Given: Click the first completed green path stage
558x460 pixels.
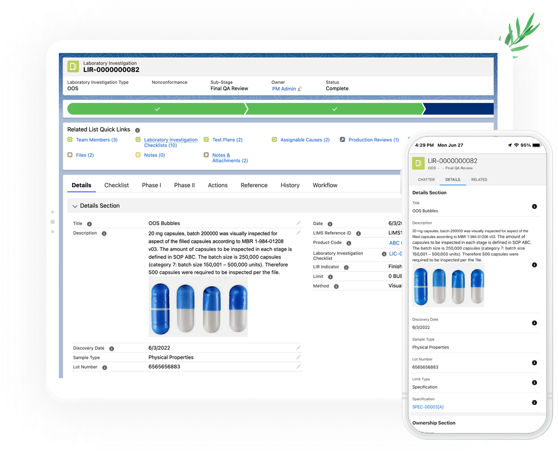Looking at the screenshot, I should tap(157, 109).
